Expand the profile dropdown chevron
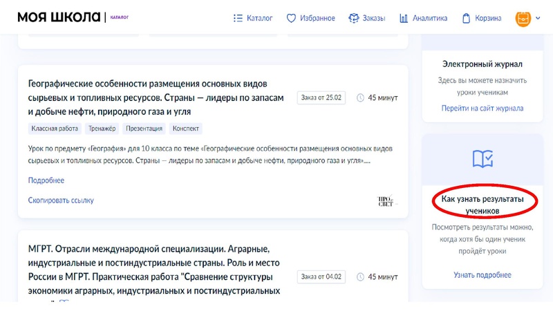Screen dimensions: 553x311 point(538,18)
